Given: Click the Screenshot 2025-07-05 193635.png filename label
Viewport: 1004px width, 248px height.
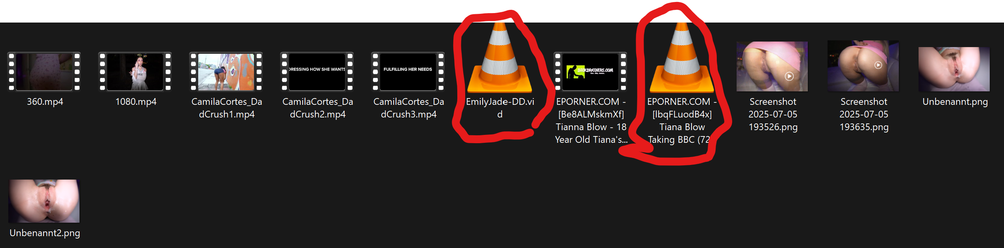Looking at the screenshot, I should pyautogui.click(x=864, y=114).
